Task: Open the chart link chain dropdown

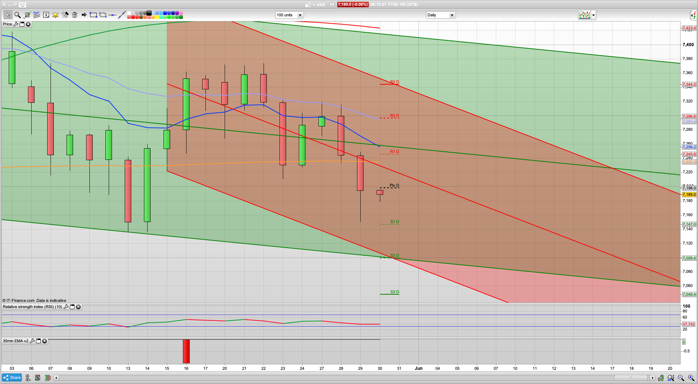Action: 28,378
